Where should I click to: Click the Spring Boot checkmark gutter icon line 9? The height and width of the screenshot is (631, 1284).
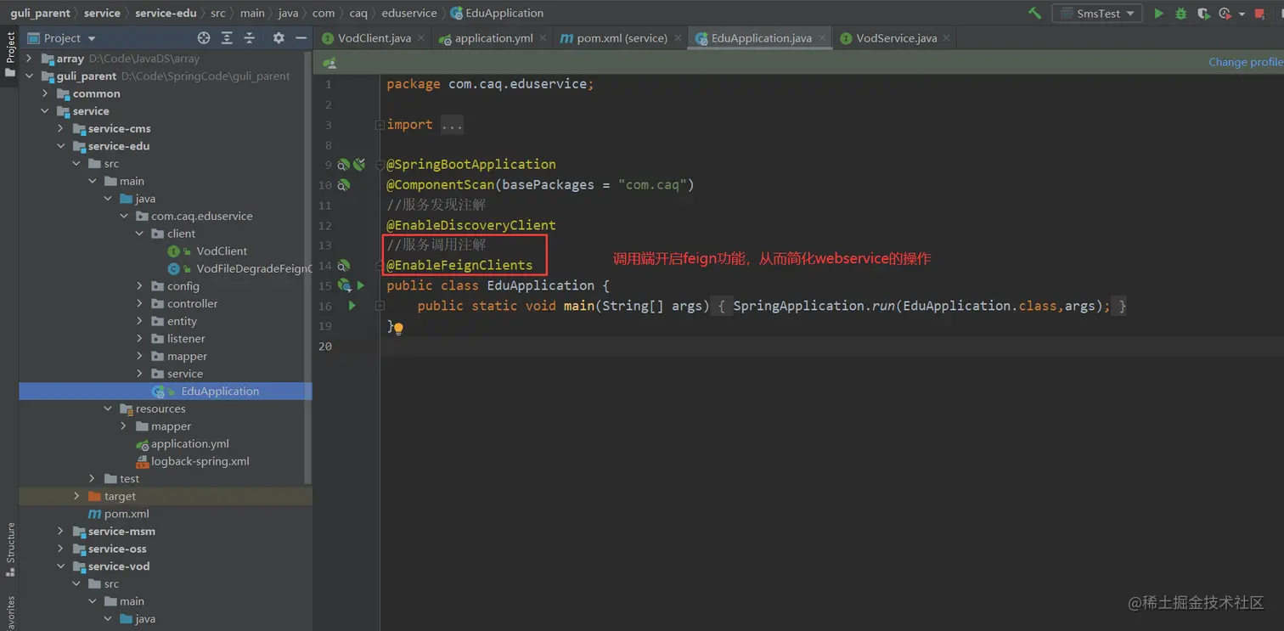click(x=359, y=165)
